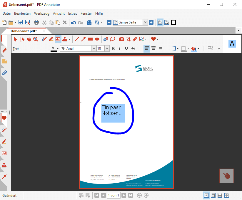Undo the last action
This screenshot has width=242, height=200.
tap(74, 23)
